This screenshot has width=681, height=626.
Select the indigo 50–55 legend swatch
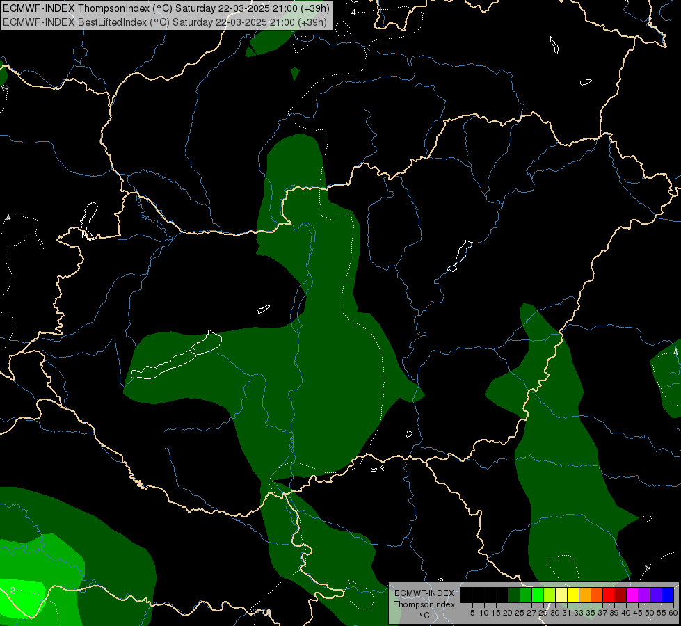click(x=656, y=595)
